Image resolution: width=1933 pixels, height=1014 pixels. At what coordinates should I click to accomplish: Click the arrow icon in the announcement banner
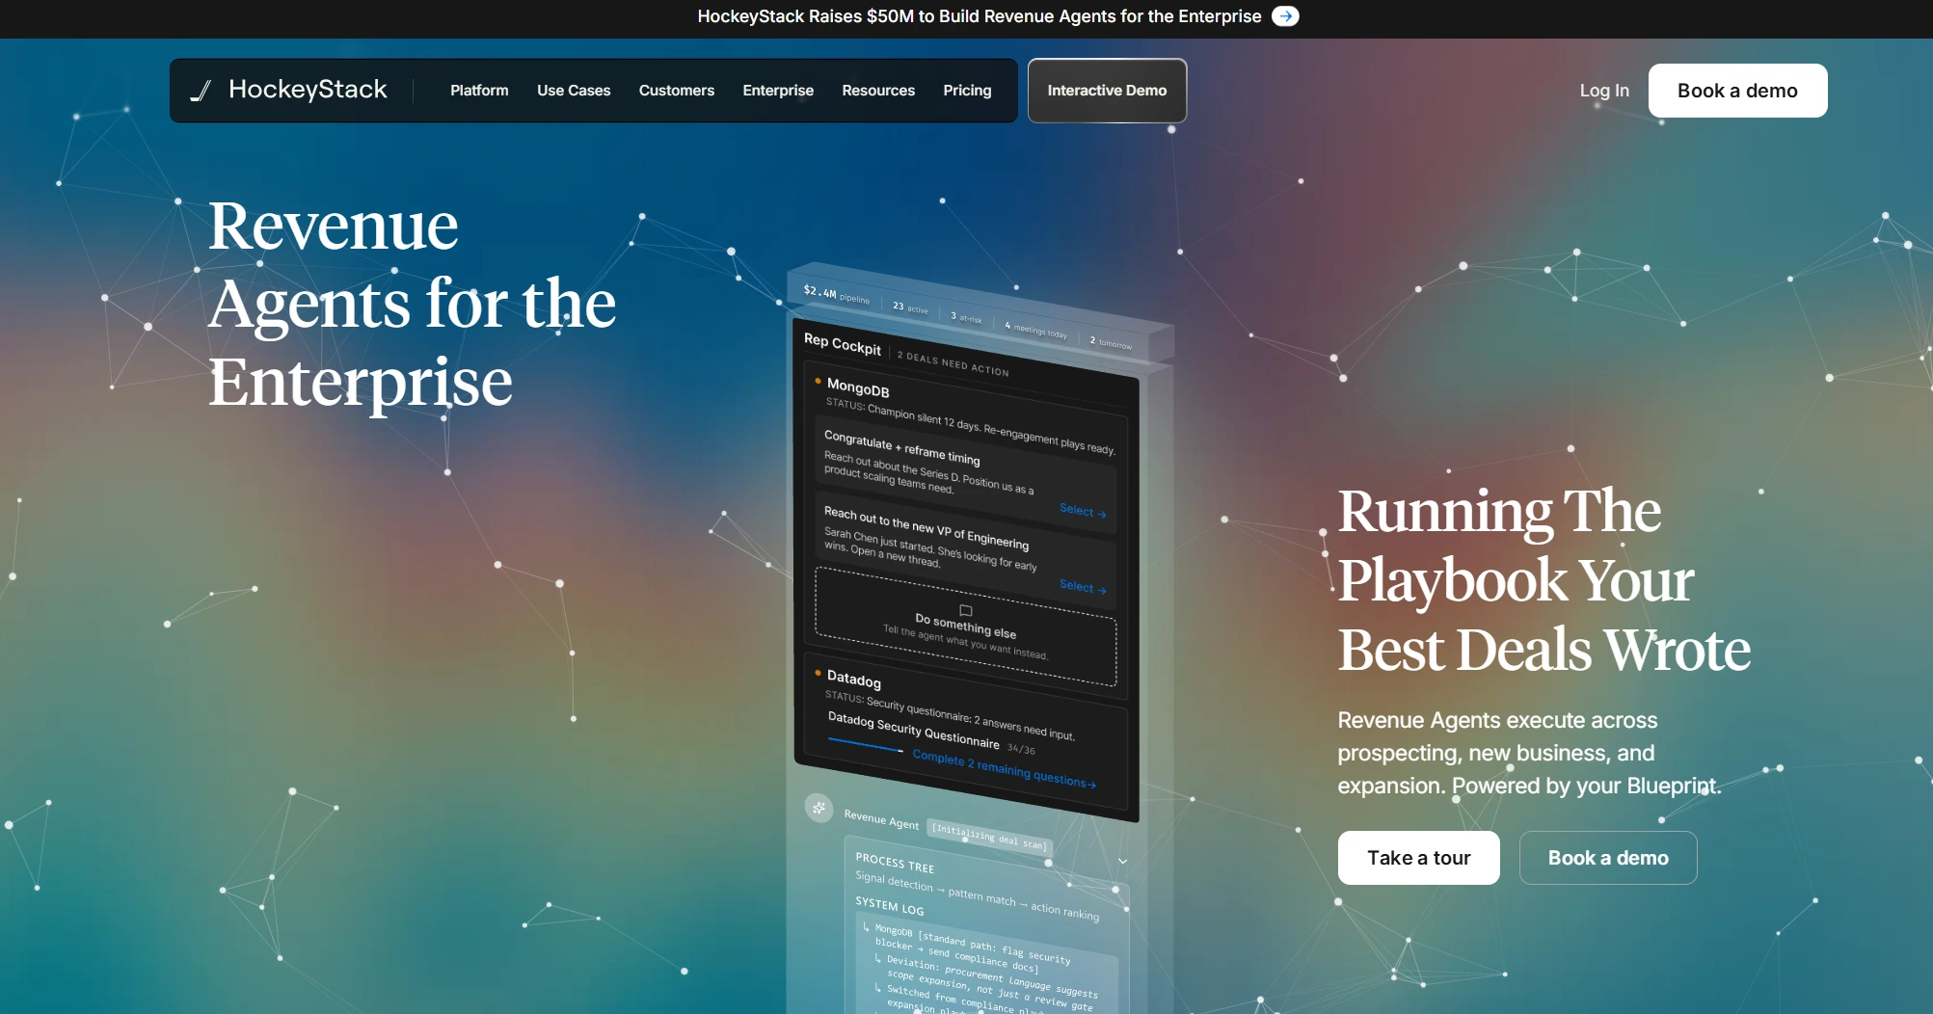click(1285, 16)
